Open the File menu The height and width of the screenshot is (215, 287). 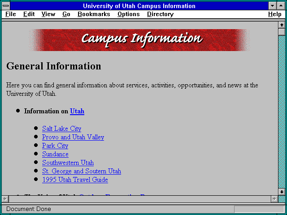tap(11, 14)
